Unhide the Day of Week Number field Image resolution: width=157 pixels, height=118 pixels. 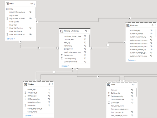[x=30, y=18]
